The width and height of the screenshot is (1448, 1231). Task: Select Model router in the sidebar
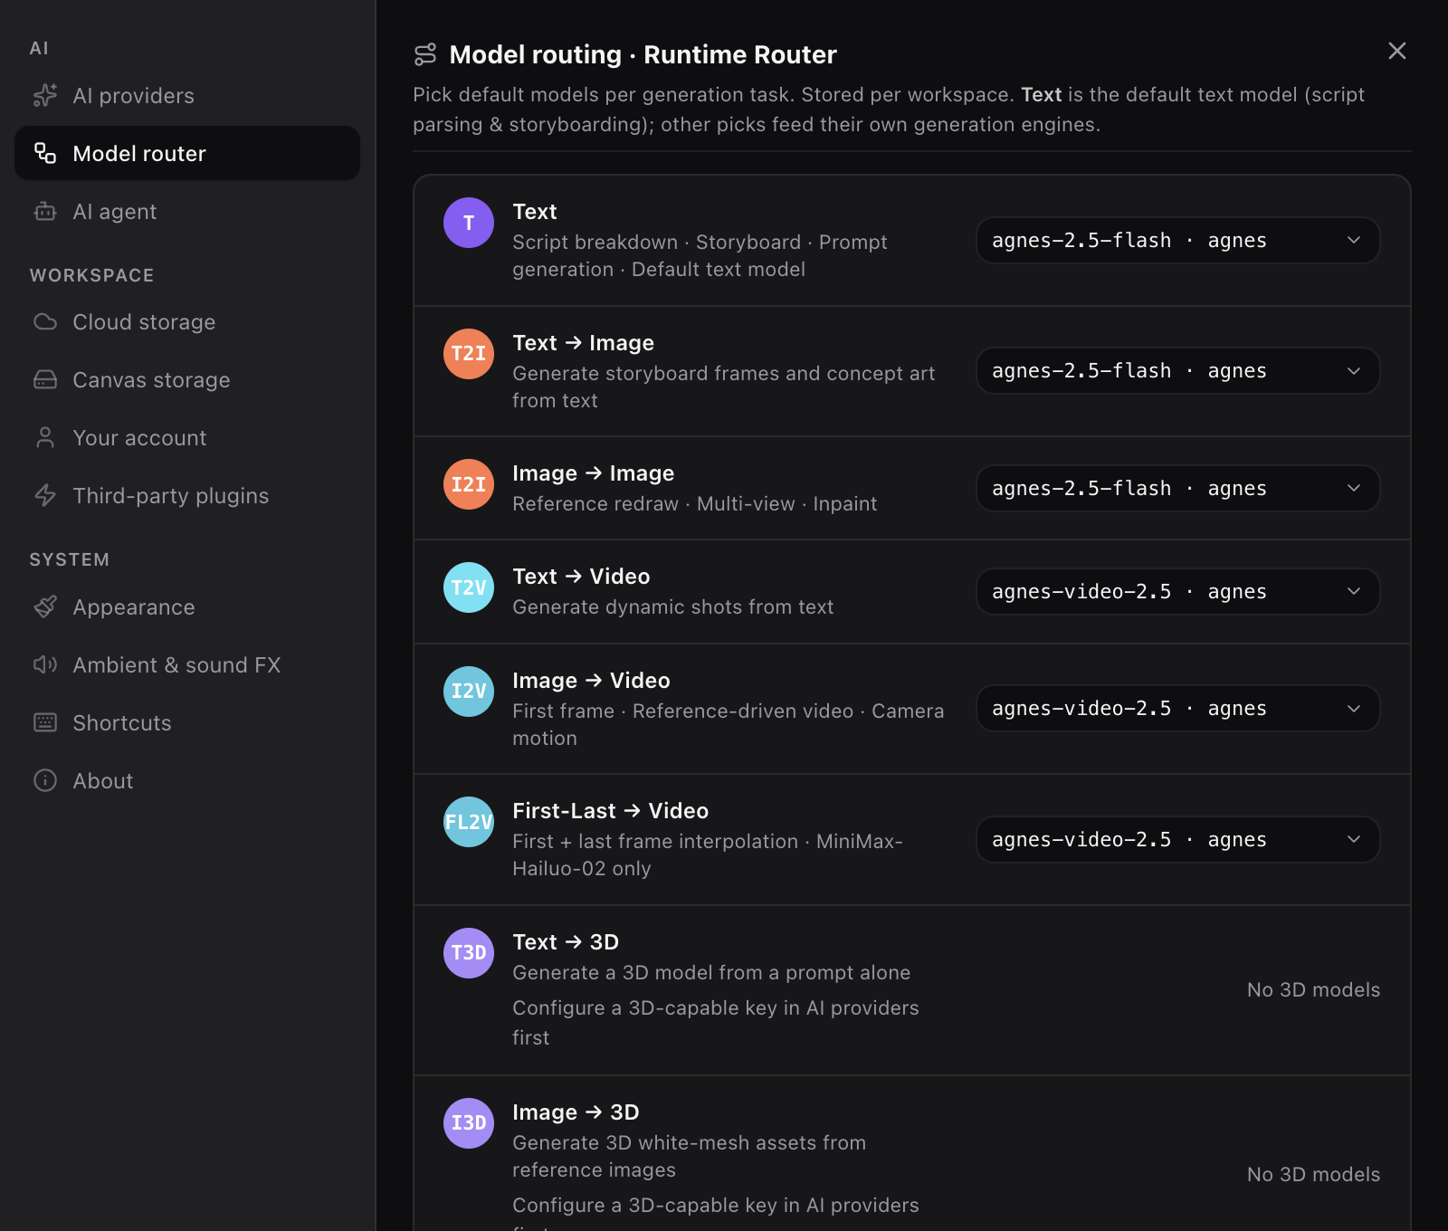[187, 153]
